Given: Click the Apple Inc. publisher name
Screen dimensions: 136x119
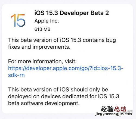Looking at the screenshot, I should 47,21.
